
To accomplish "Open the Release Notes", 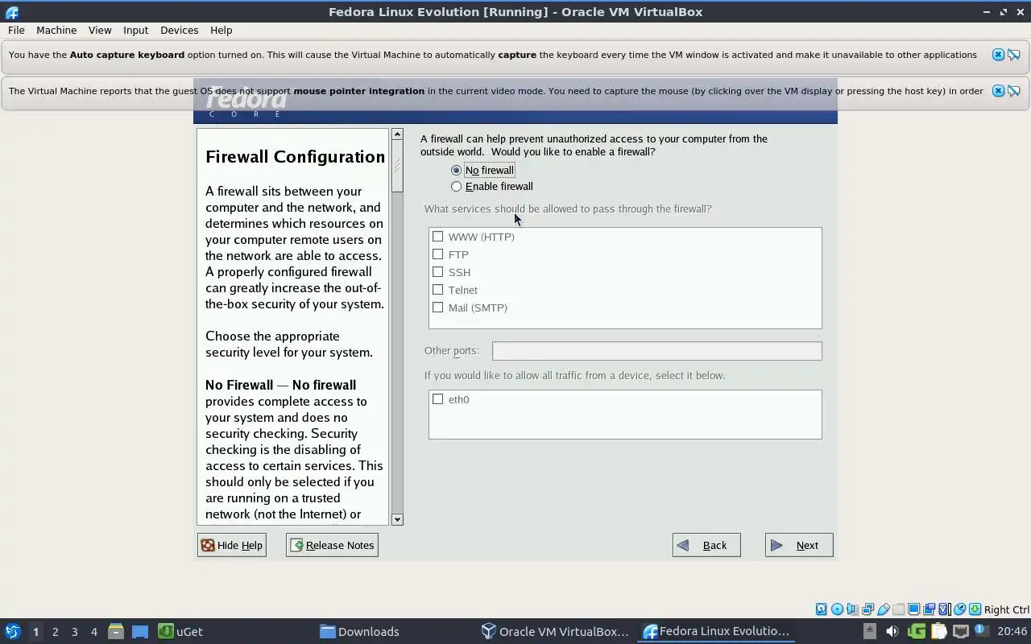I will click(x=332, y=545).
